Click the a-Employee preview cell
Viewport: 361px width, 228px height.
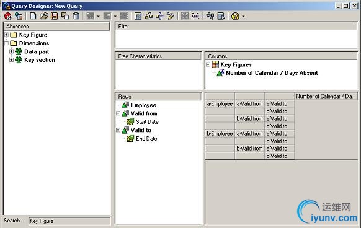coord(220,104)
